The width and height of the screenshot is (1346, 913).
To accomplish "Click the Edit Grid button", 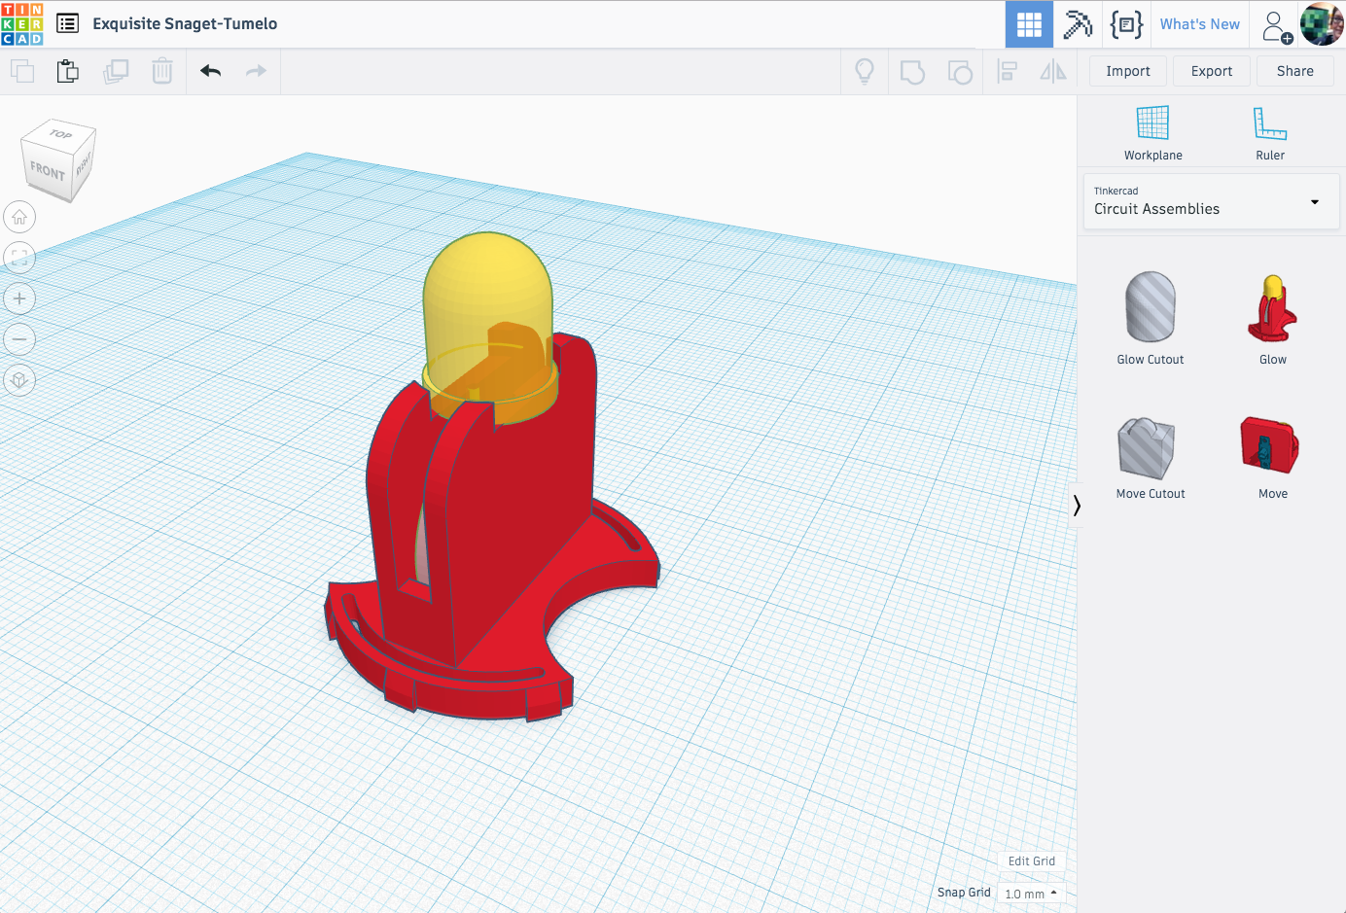I will 1032,861.
